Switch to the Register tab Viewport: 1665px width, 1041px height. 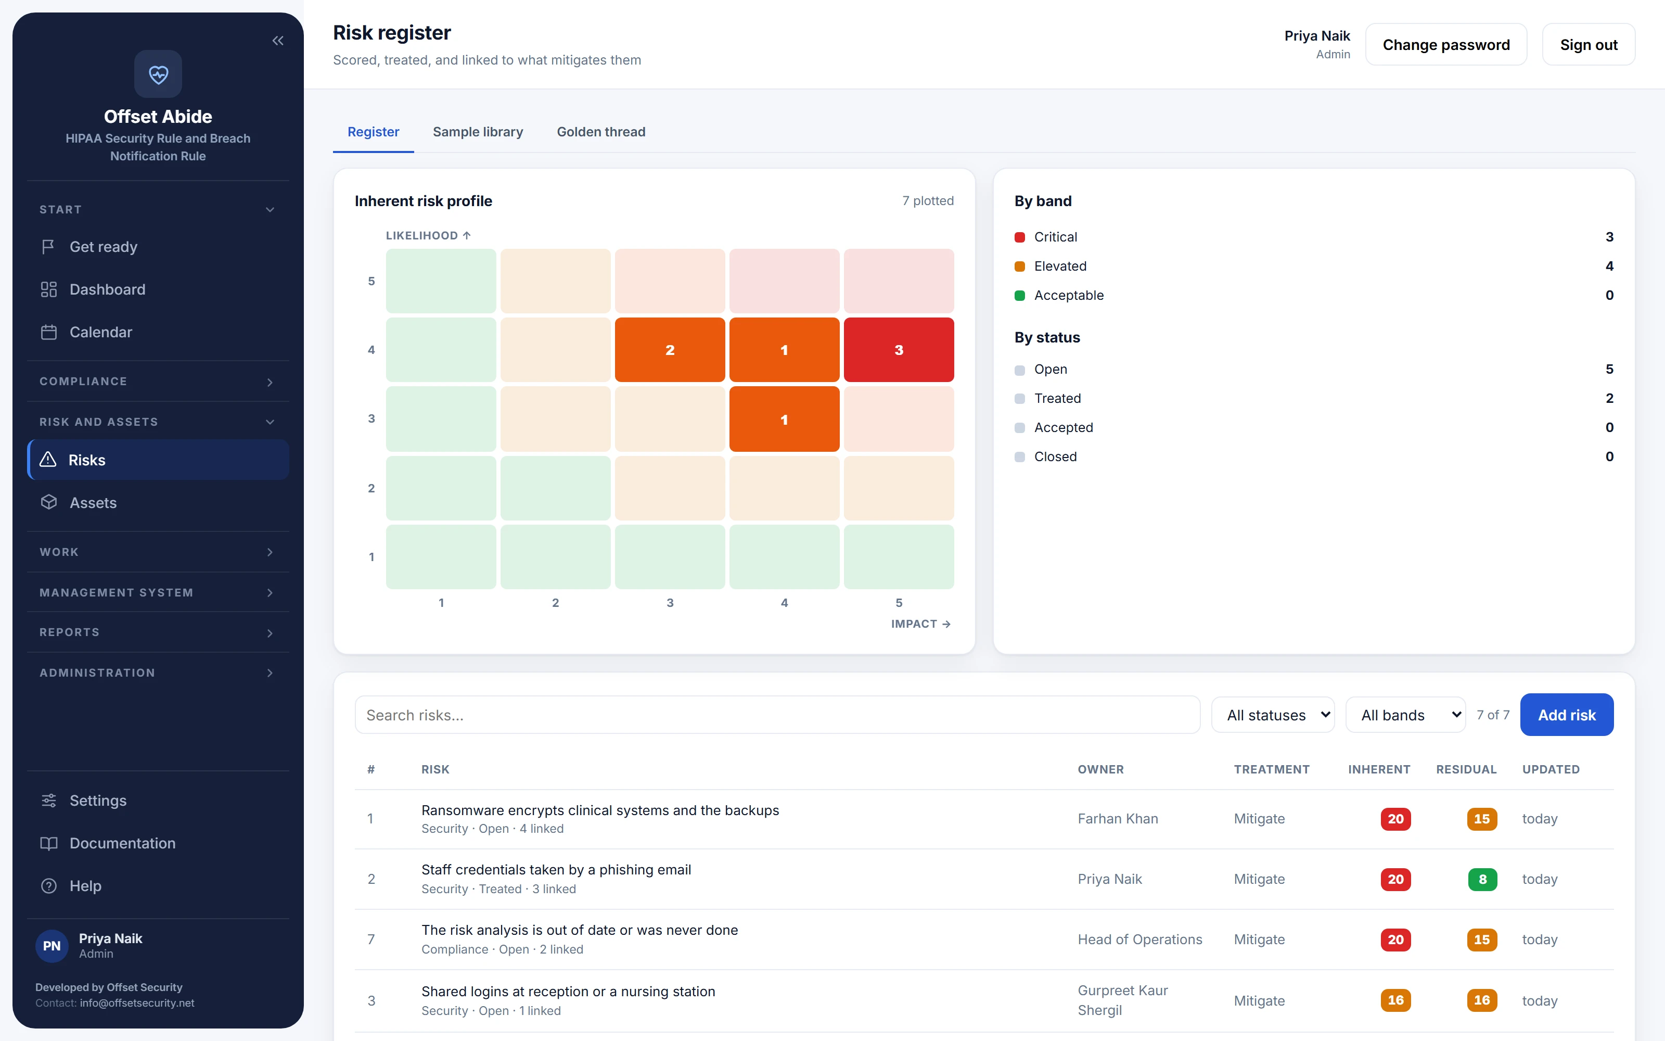(x=374, y=132)
